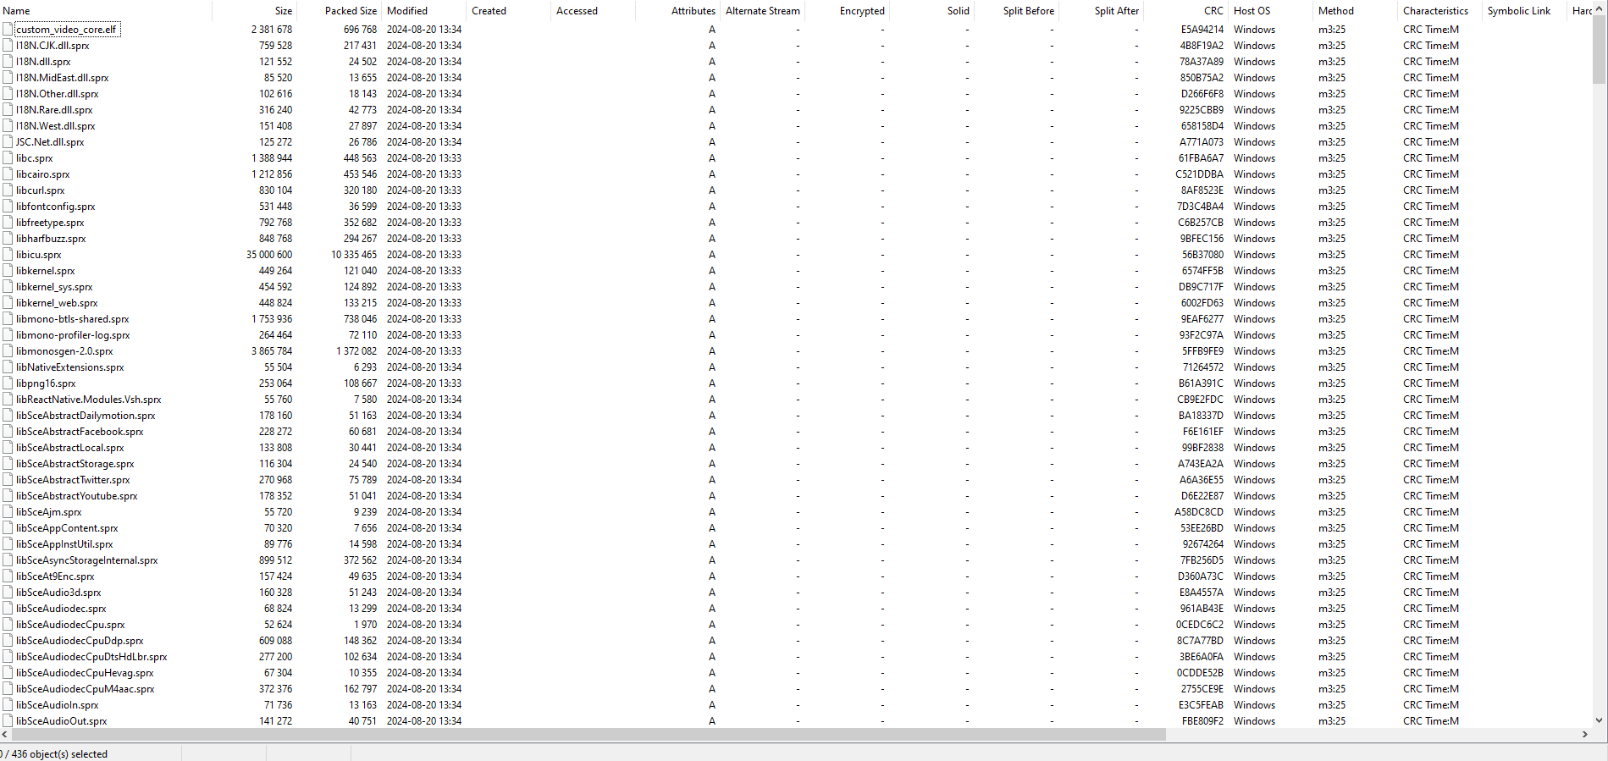1608x761 pixels.
Task: Sort list by Name column header
Action: [x=106, y=11]
